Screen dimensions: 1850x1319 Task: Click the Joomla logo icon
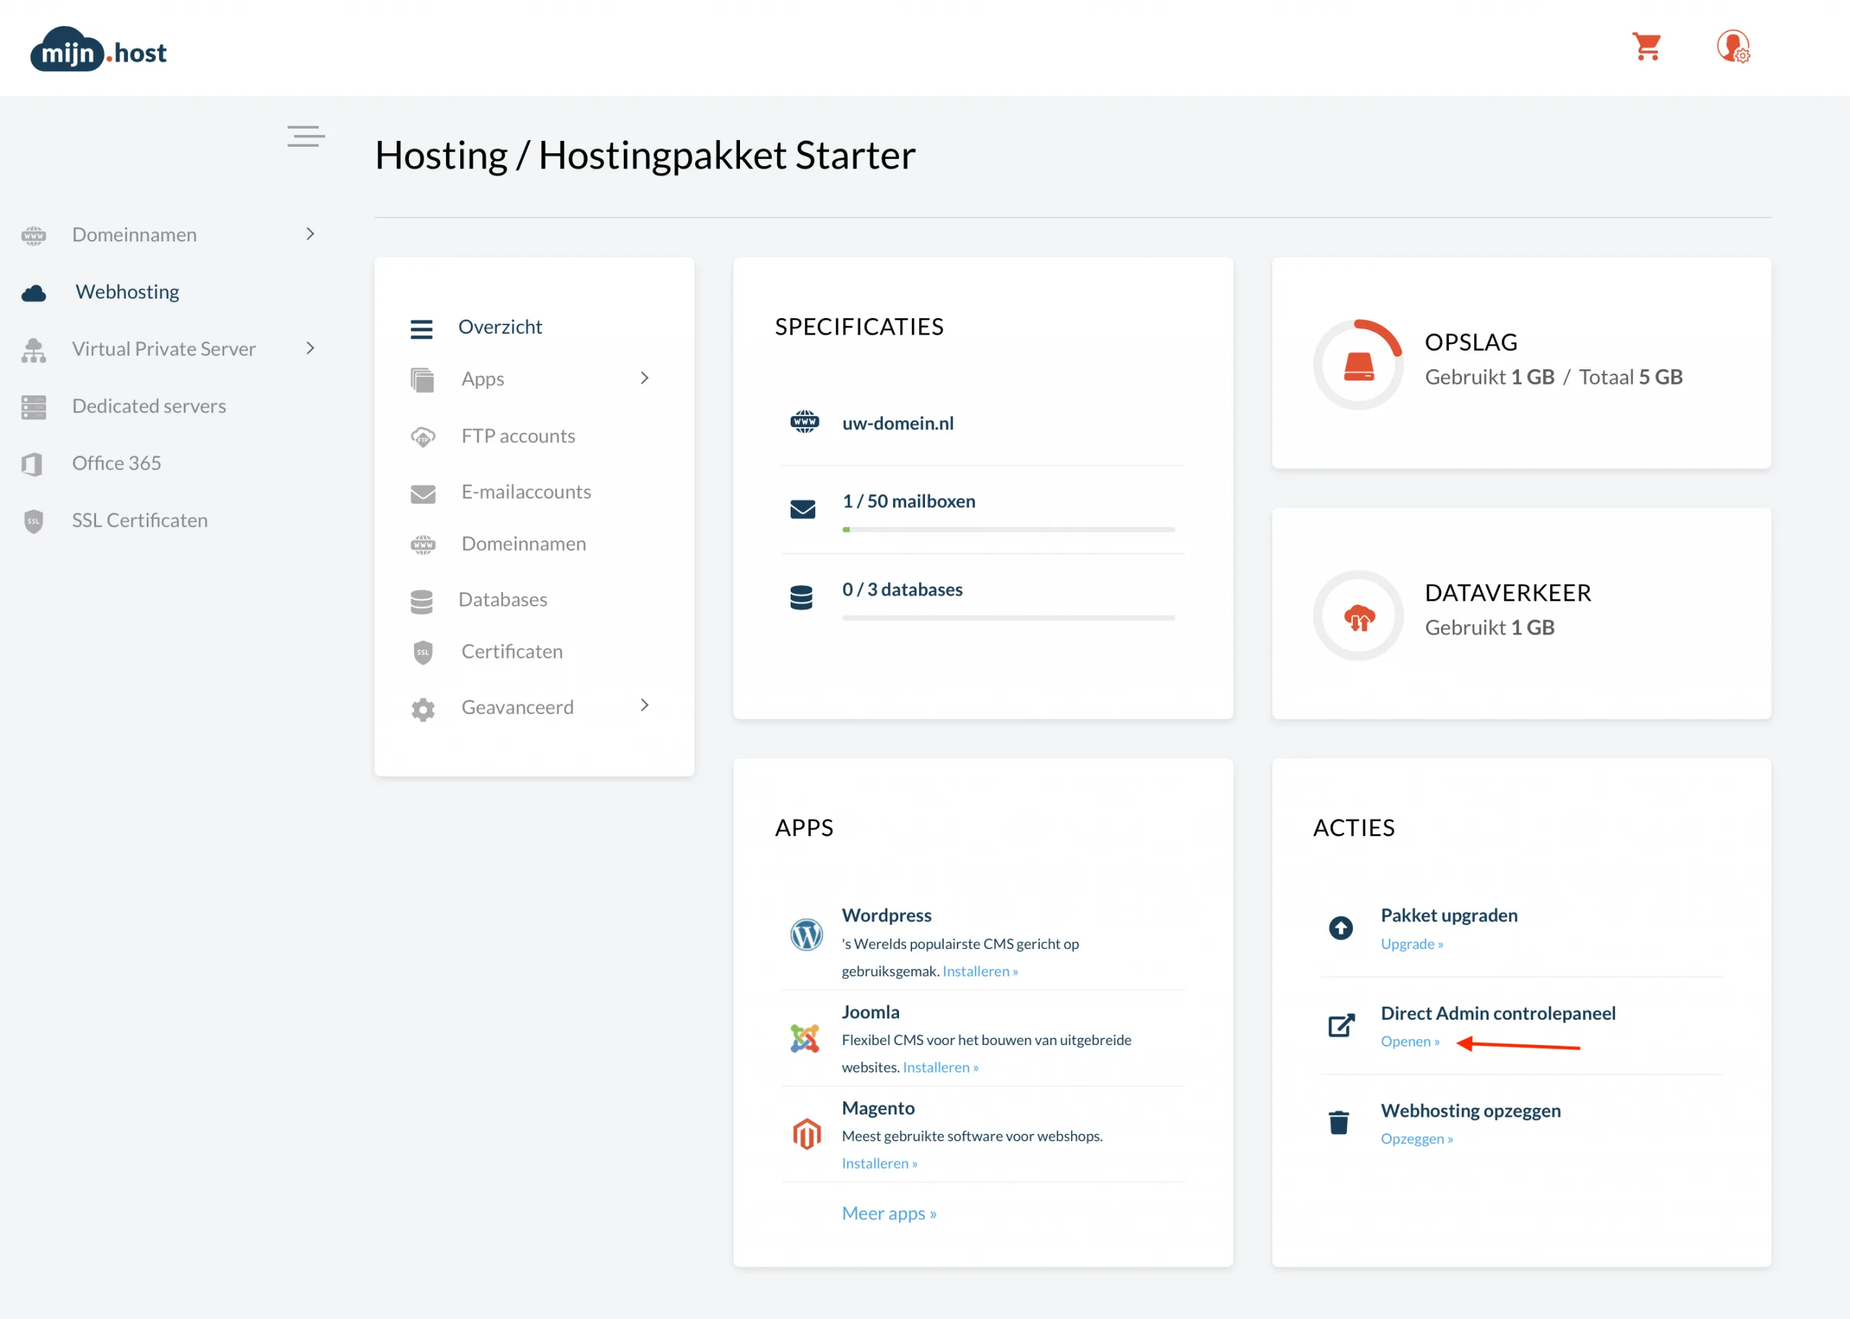point(804,1038)
